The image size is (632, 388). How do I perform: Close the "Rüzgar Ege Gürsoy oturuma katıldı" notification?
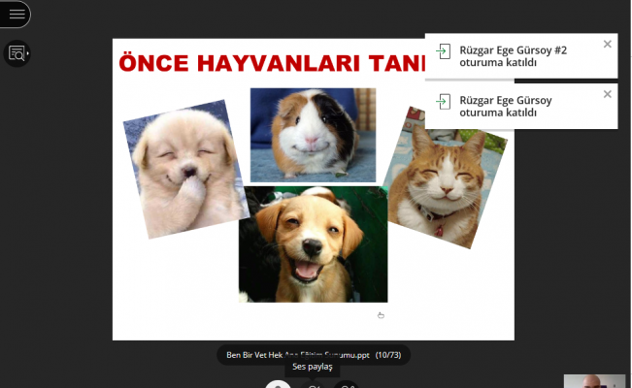[x=608, y=94]
